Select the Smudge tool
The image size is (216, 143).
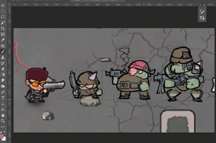[3, 80]
